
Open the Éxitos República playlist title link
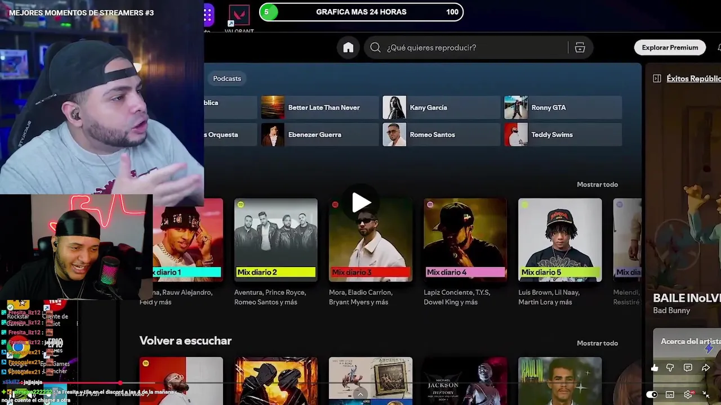693,78
